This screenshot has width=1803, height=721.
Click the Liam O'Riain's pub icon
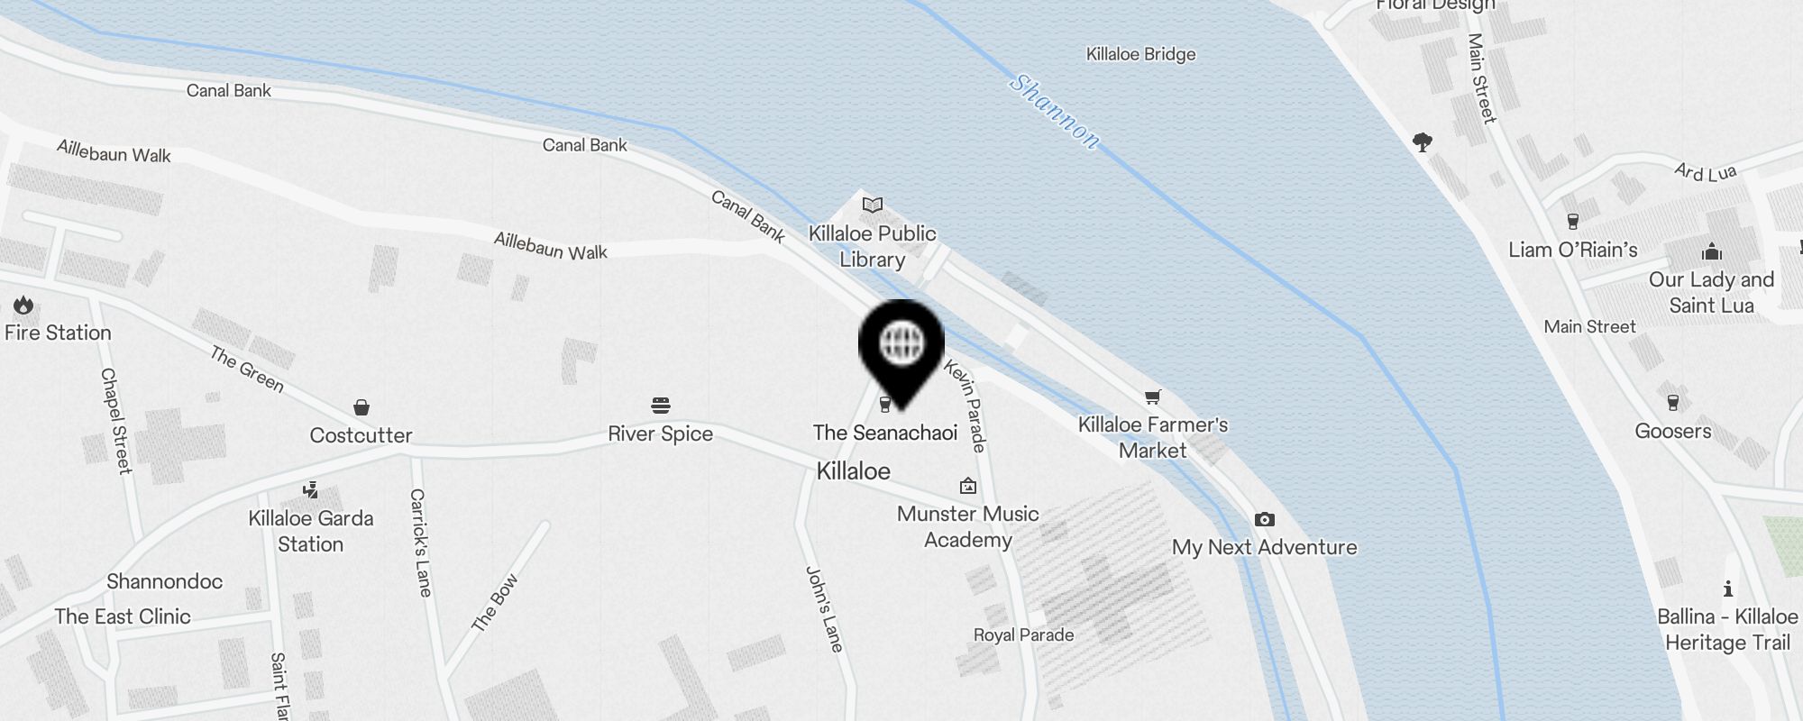coord(1573,222)
